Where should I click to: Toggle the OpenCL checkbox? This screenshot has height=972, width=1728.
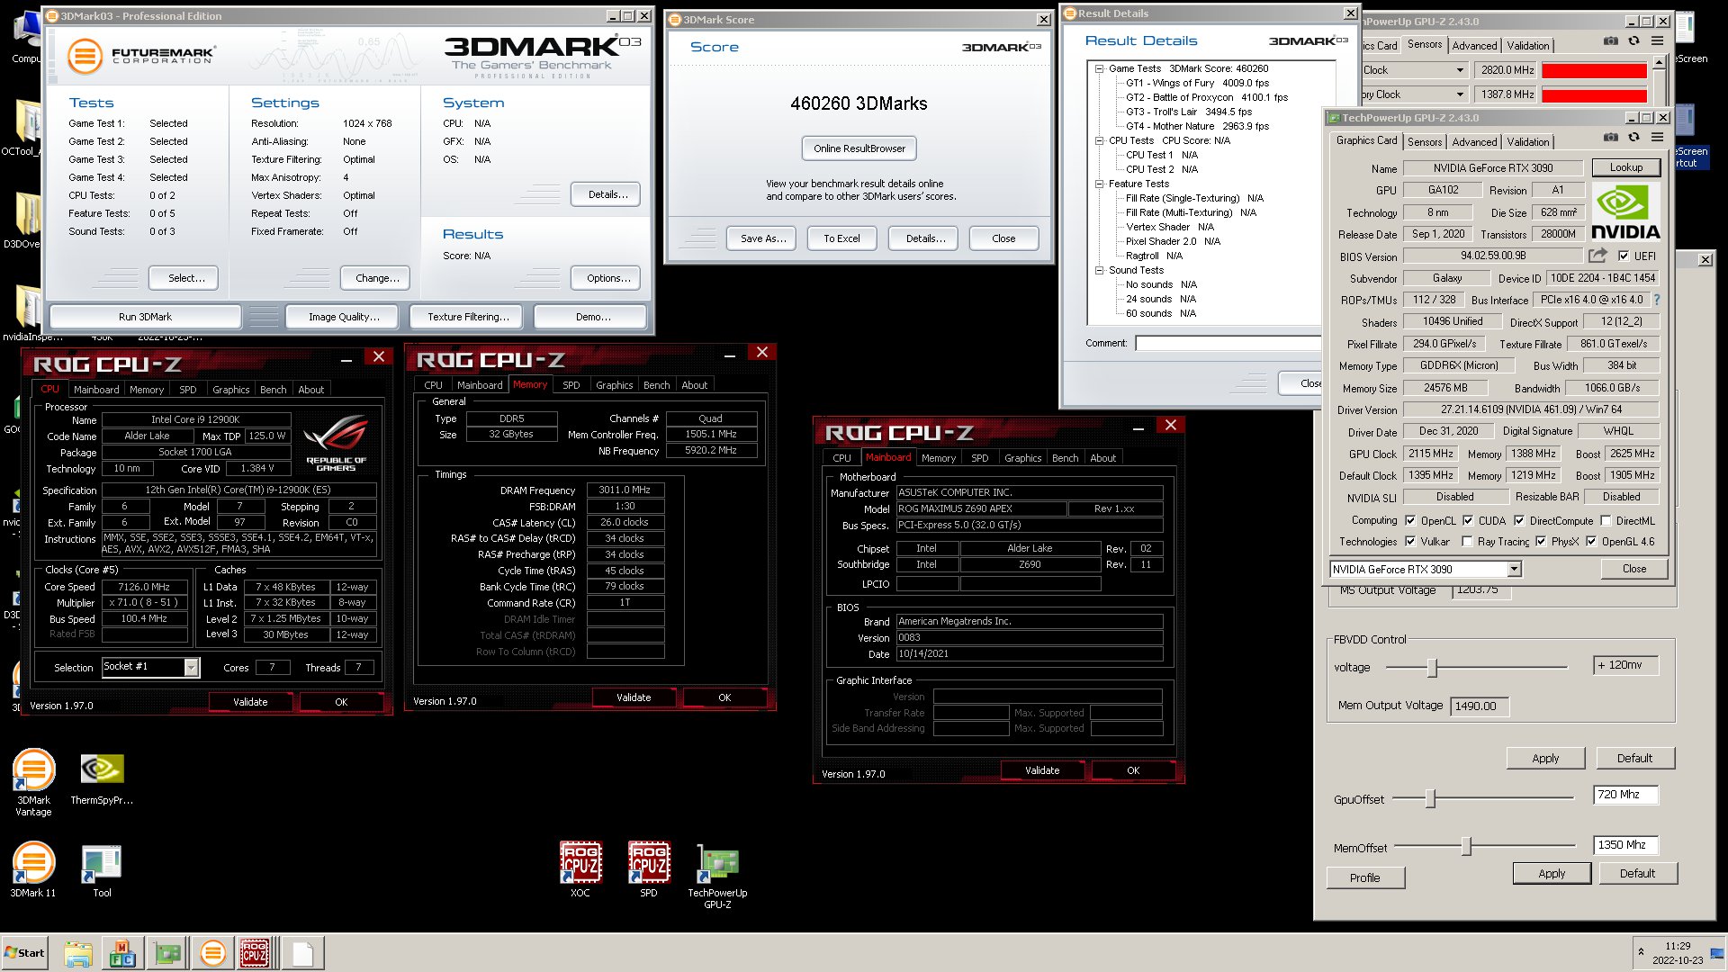point(1410,520)
